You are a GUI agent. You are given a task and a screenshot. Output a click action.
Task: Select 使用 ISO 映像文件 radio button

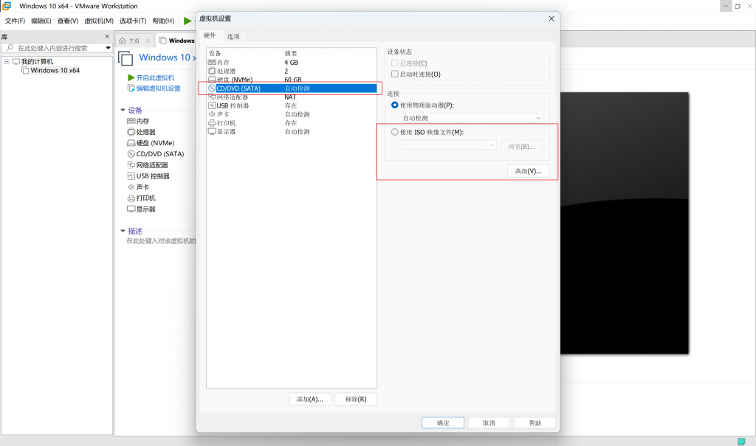pos(395,133)
